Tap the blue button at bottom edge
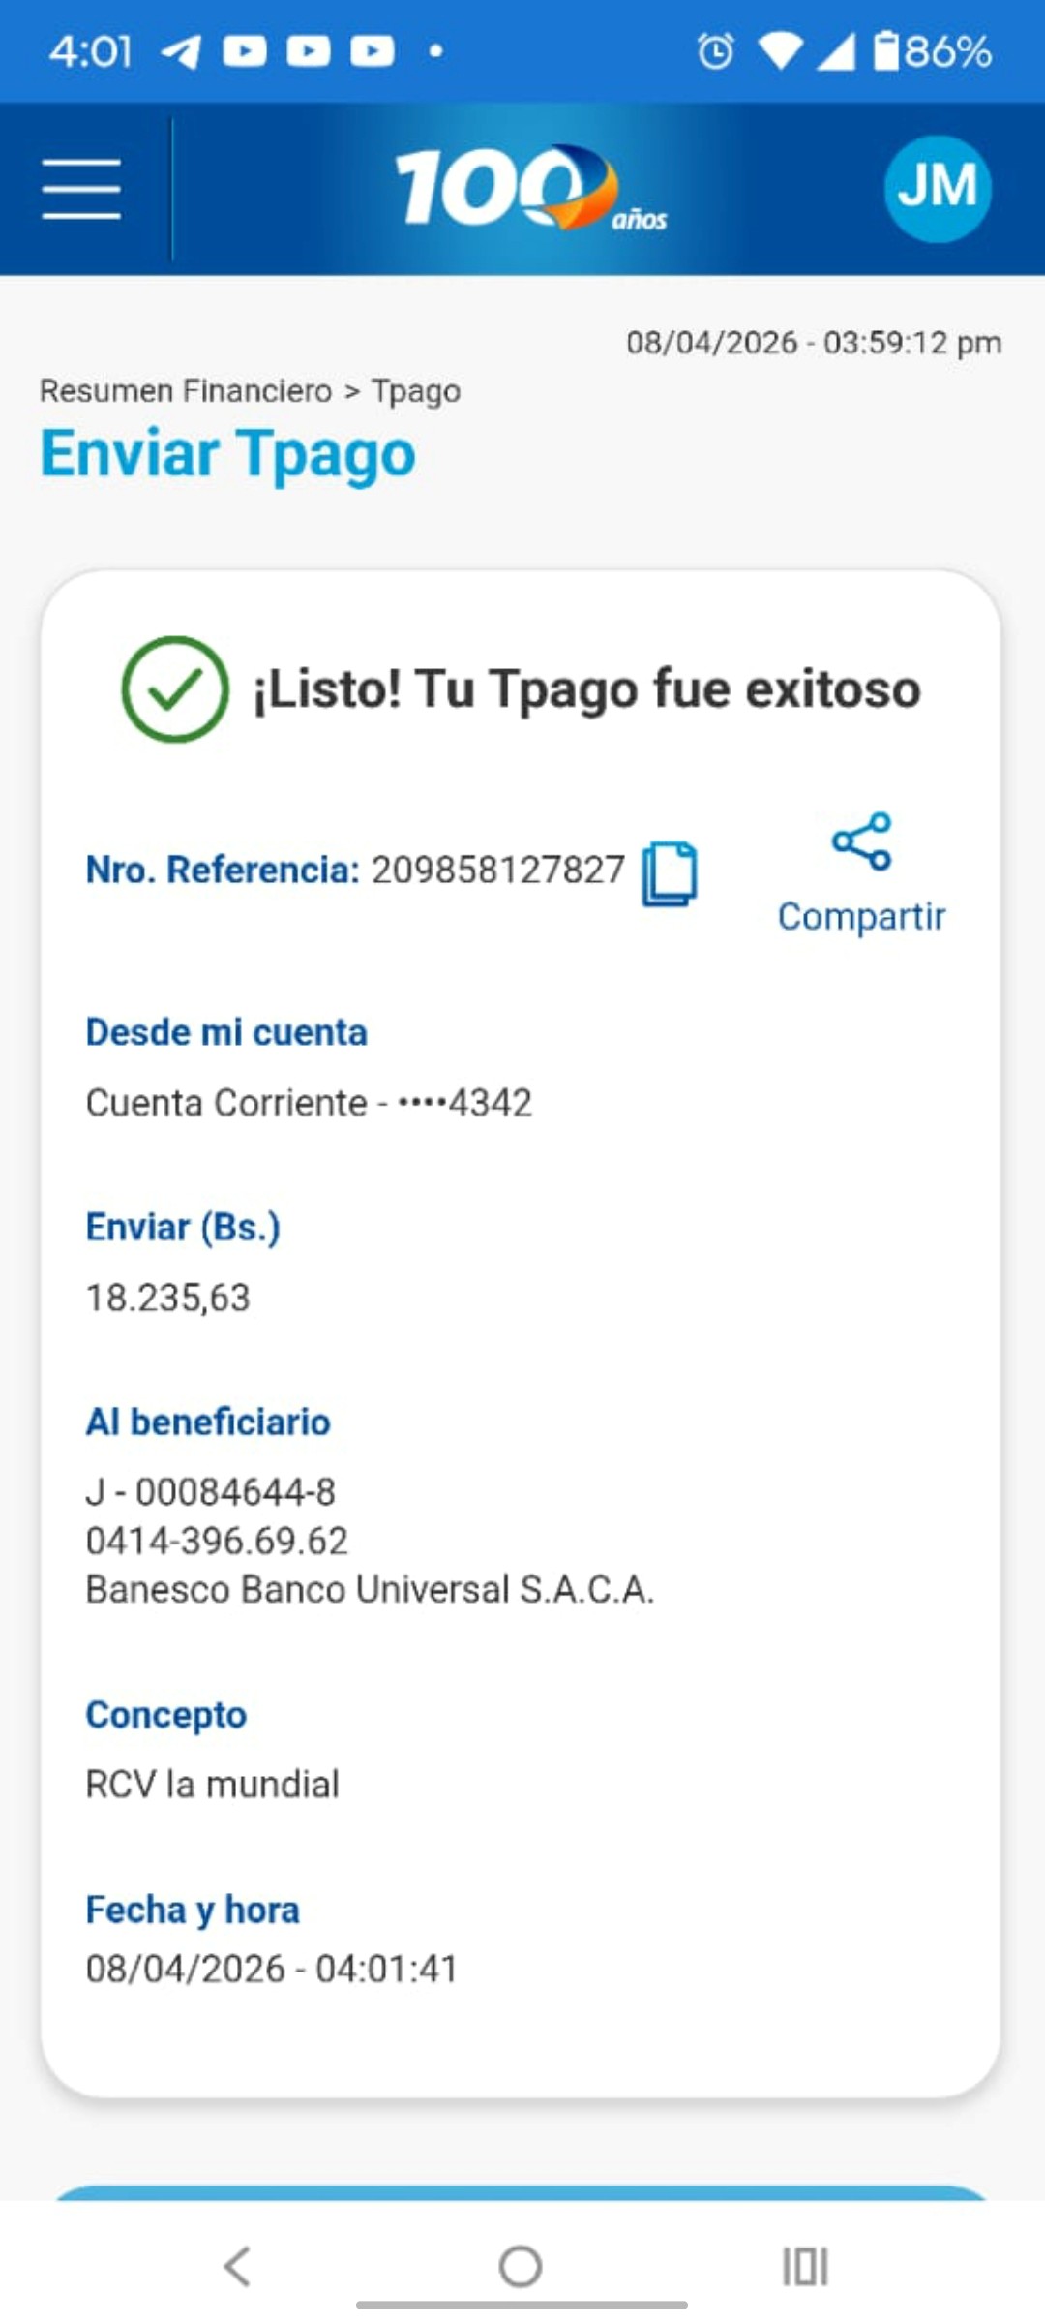Viewport: 1045px width, 2324px height. click(x=522, y=2191)
